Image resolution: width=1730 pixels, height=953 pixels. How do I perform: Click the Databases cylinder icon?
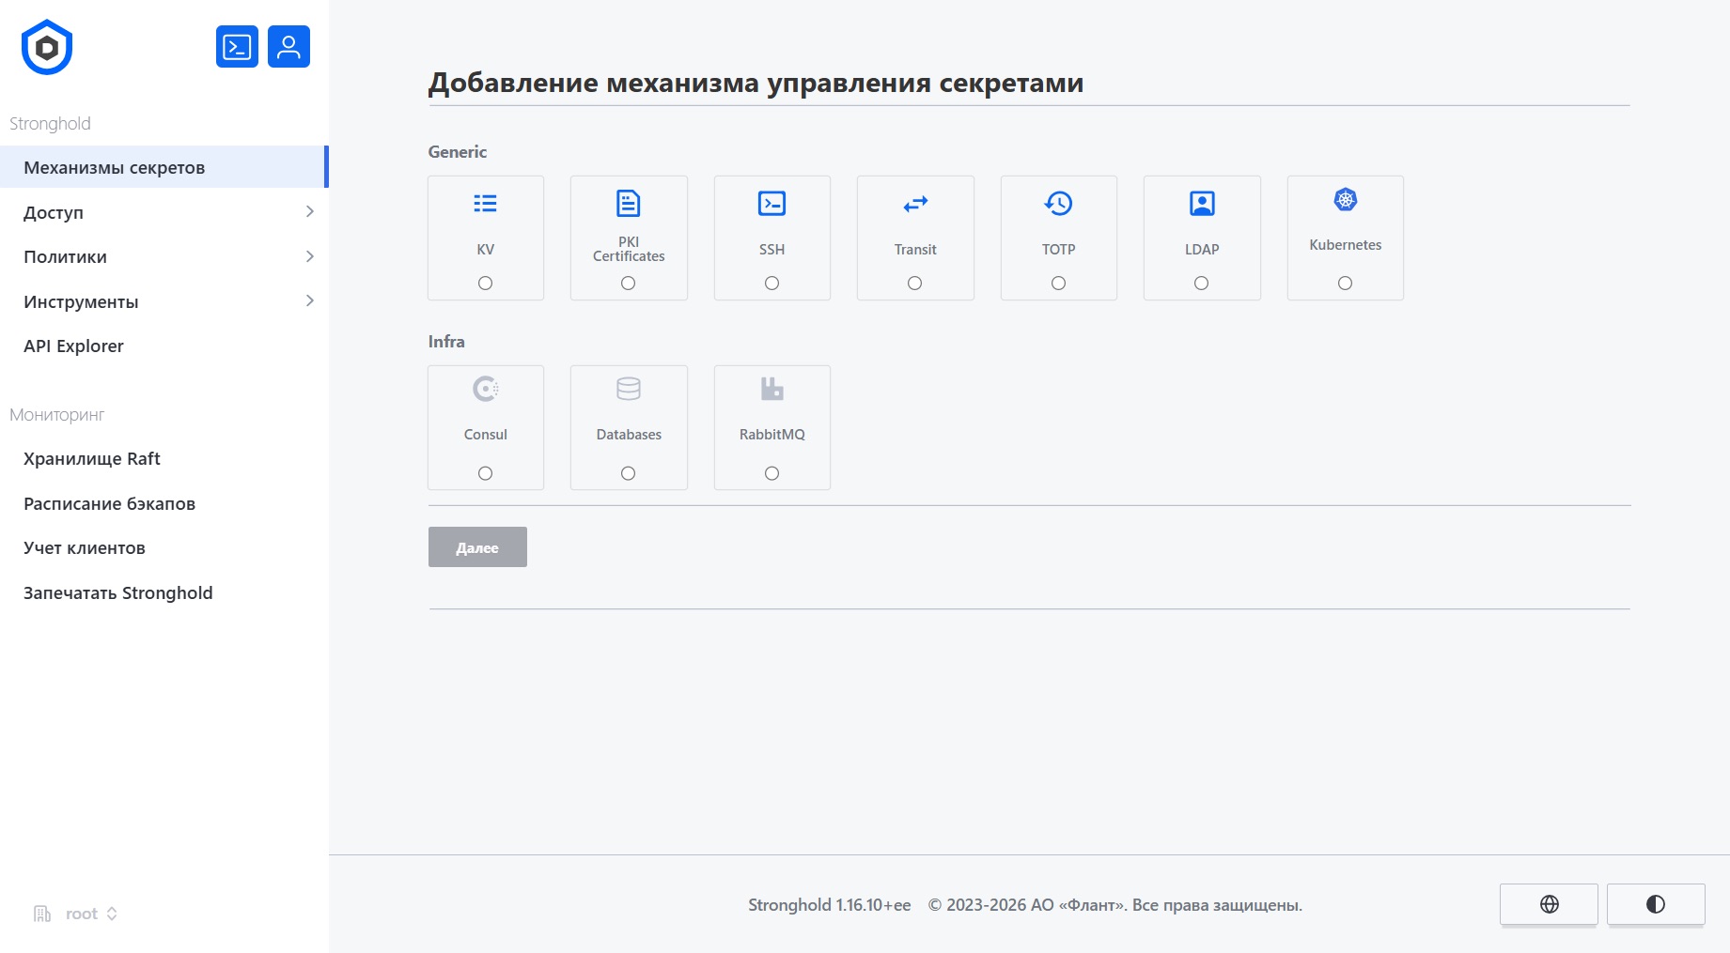(629, 389)
